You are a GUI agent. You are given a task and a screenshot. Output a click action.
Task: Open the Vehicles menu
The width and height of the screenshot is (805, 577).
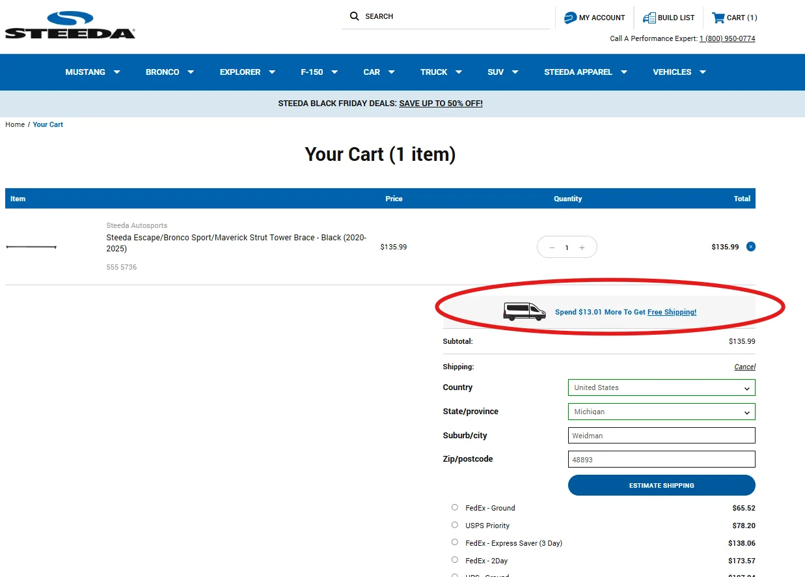point(679,72)
